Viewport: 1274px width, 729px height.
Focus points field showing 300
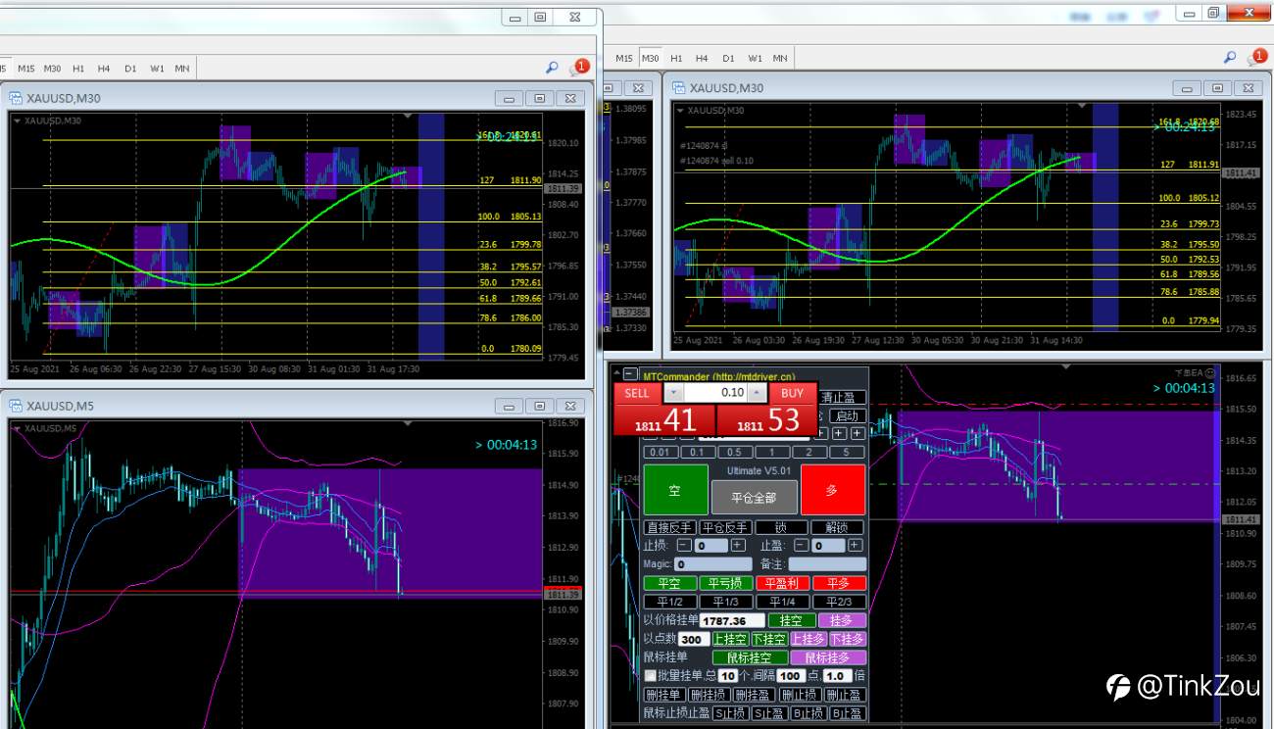click(x=694, y=639)
